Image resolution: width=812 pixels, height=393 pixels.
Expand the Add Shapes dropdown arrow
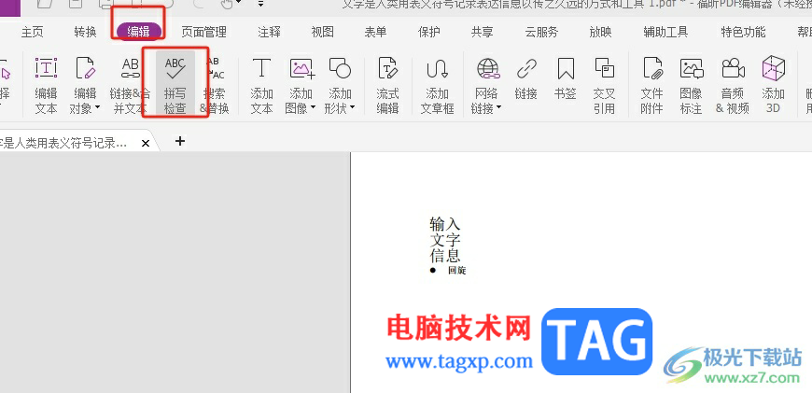[352, 108]
